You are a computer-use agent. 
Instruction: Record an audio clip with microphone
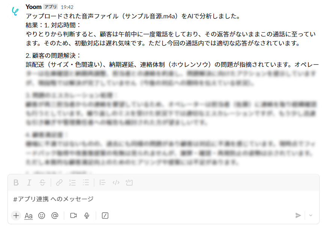coord(87,216)
